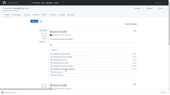
Task: Switch to the Code tab
Action: coord(7,15)
